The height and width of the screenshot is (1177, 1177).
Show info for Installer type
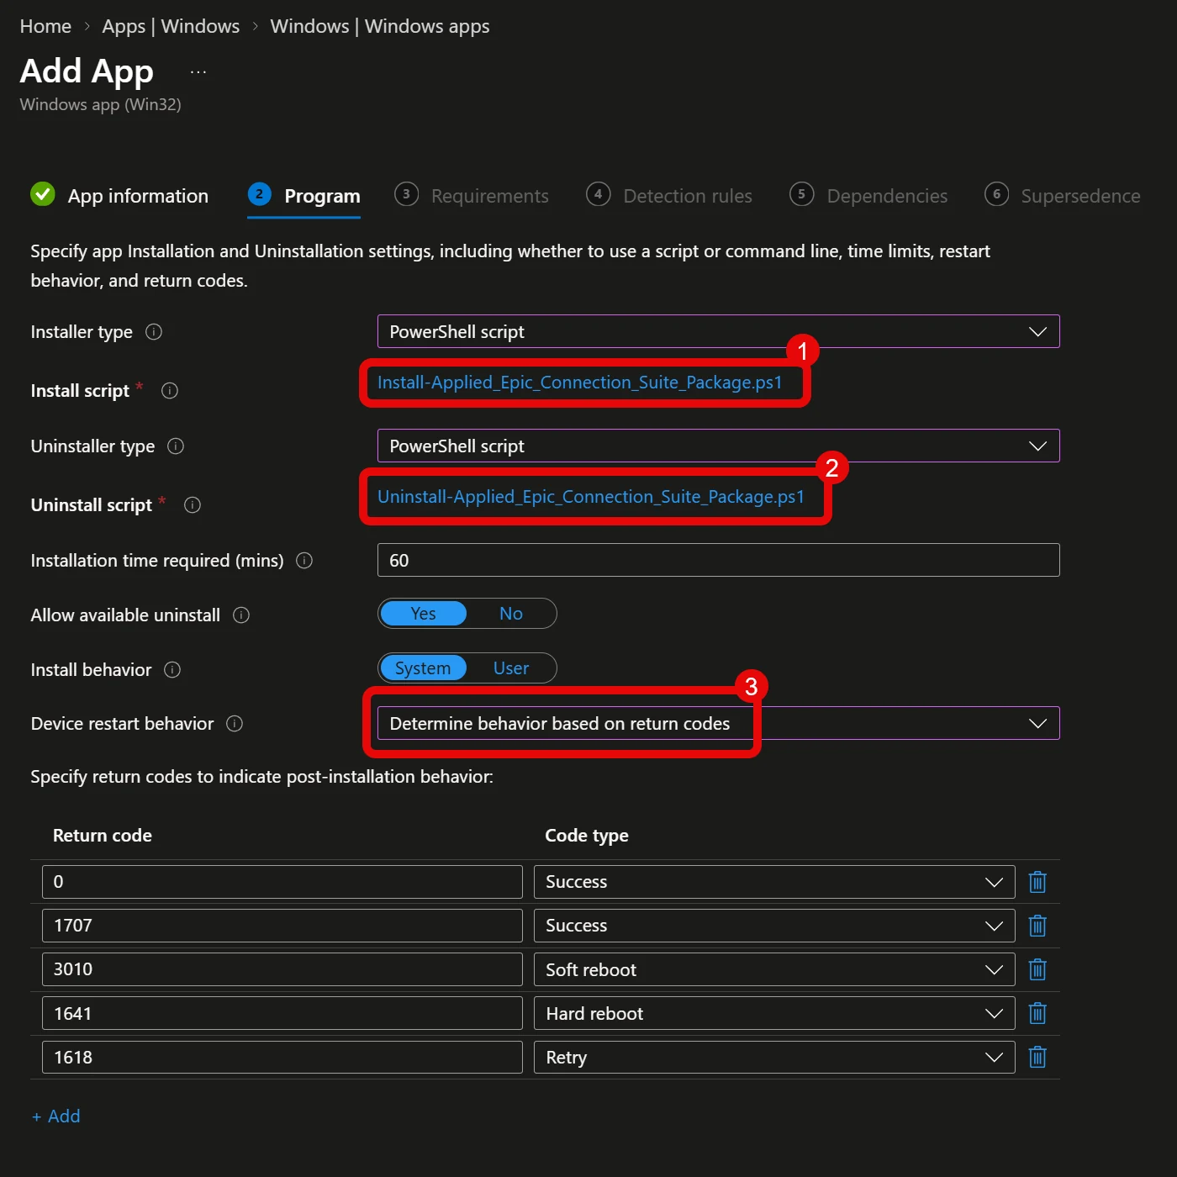point(154,332)
